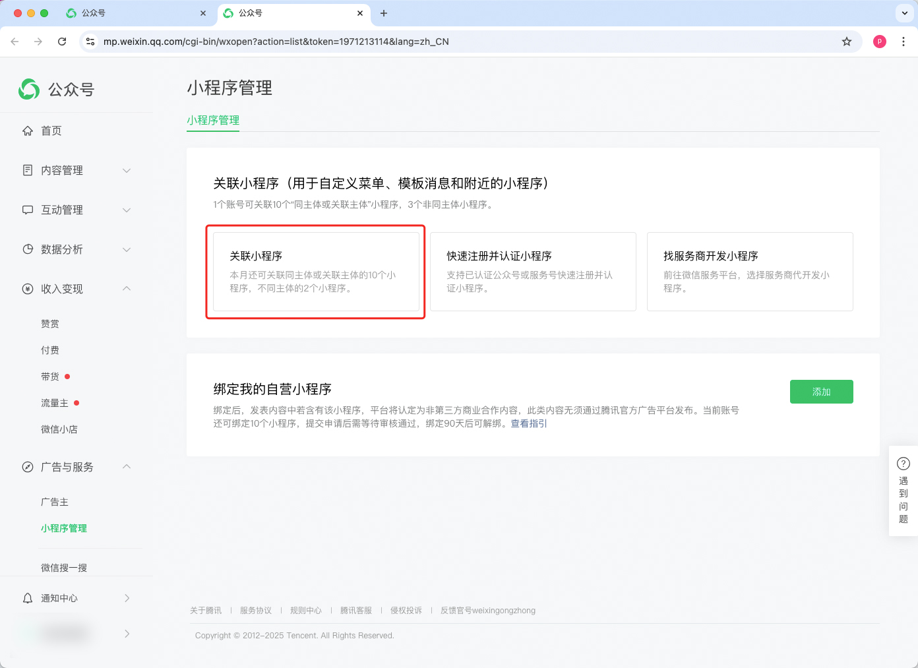
Task: Open 微信小店 in the sidebar
Action: [x=59, y=429]
